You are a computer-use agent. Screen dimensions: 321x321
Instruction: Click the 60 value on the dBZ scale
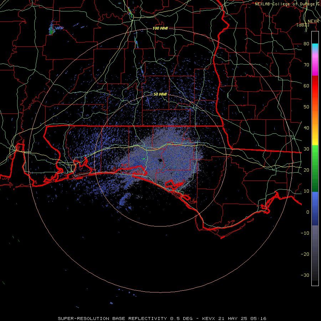tap(306, 86)
